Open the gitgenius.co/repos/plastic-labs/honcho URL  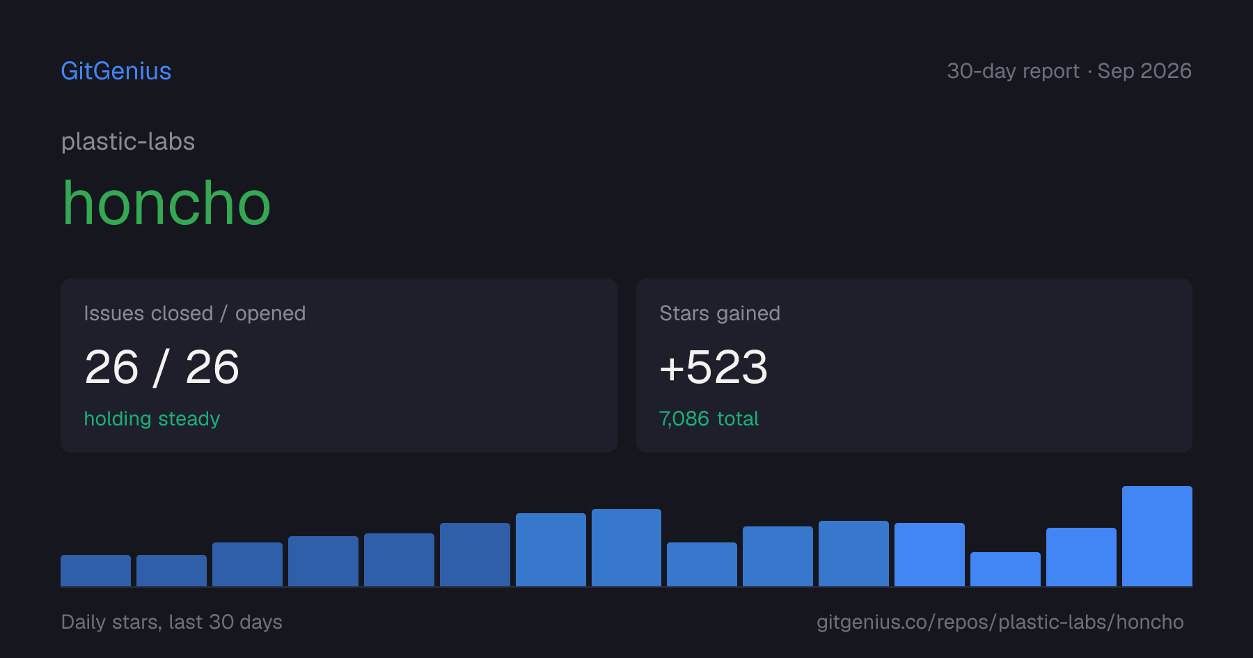click(1000, 622)
